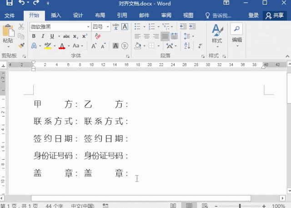
Task: Click distributed alignment icon
Action: click(x=174, y=36)
